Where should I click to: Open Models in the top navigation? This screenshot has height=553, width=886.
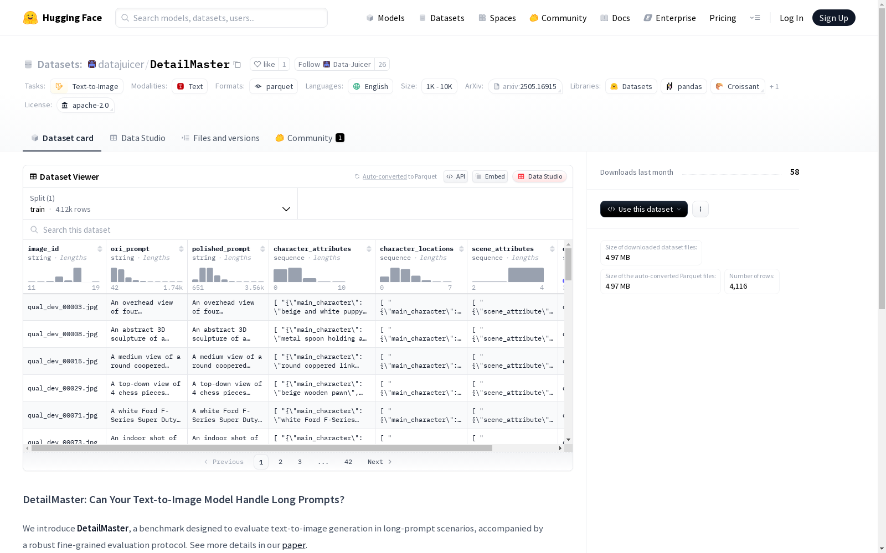click(385, 18)
